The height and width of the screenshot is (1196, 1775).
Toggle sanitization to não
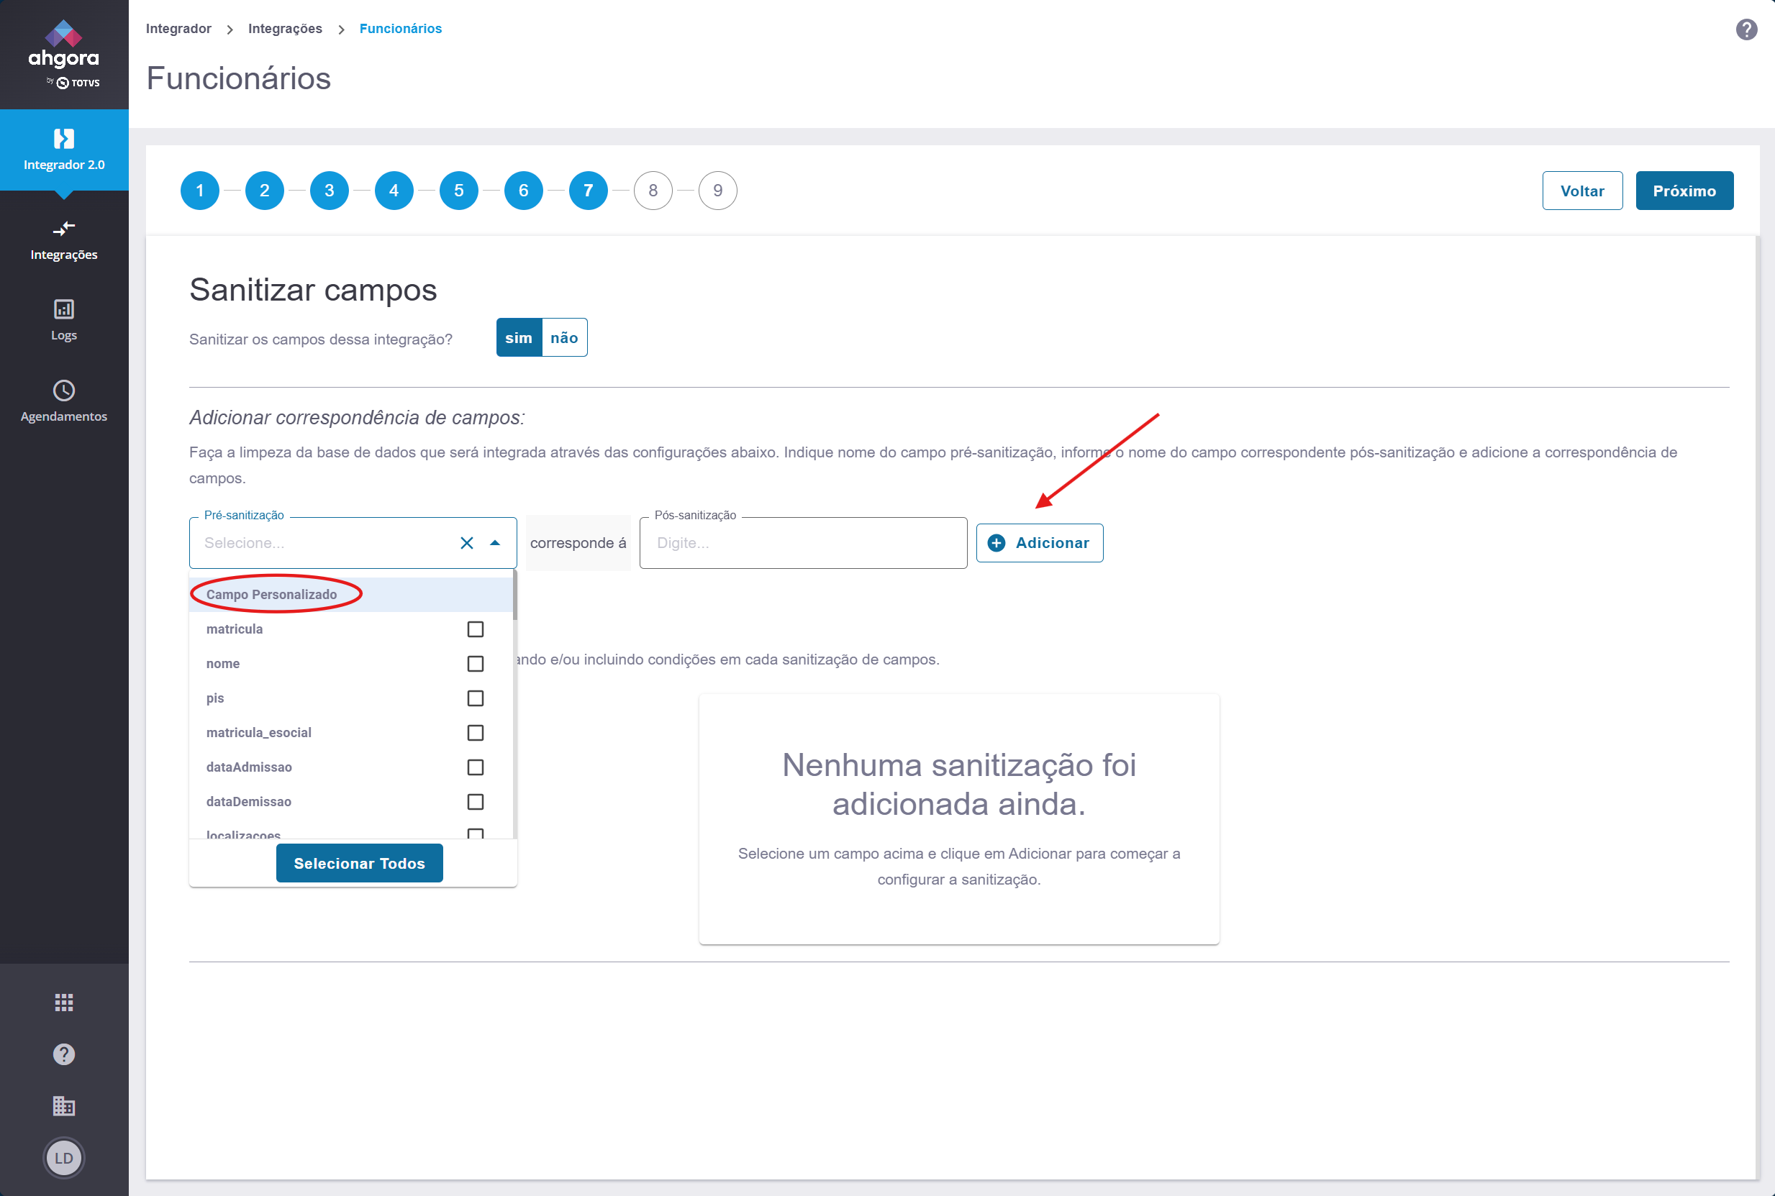tap(564, 338)
